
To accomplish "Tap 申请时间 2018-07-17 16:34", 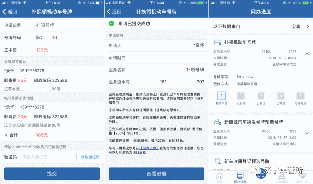I will click(282, 58).
